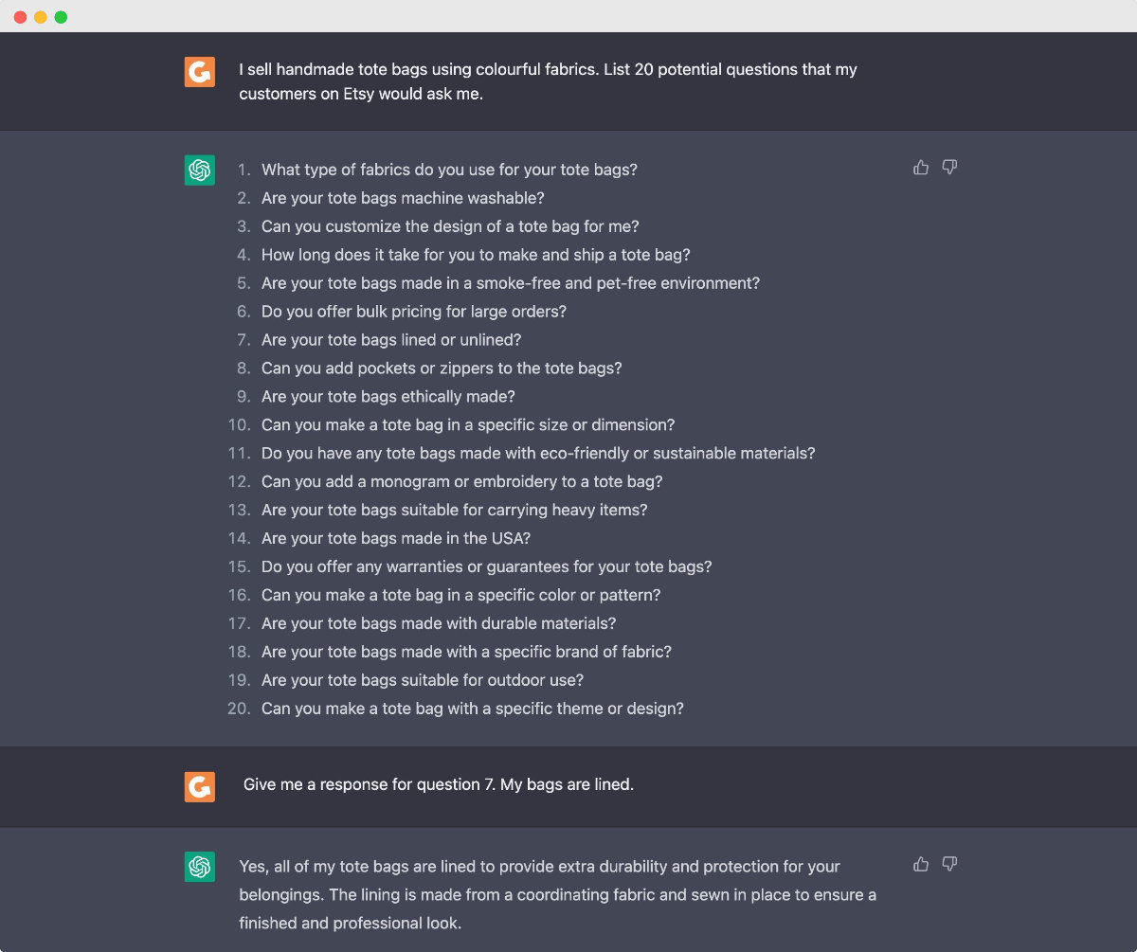1137x952 pixels.
Task: Give a thumbs up on the 20-questions response
Action: [920, 167]
